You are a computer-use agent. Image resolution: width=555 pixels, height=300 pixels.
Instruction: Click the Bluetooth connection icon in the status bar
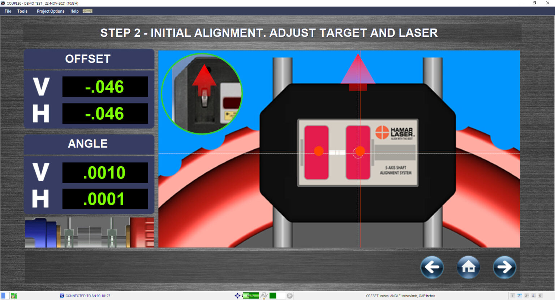(x=62, y=296)
